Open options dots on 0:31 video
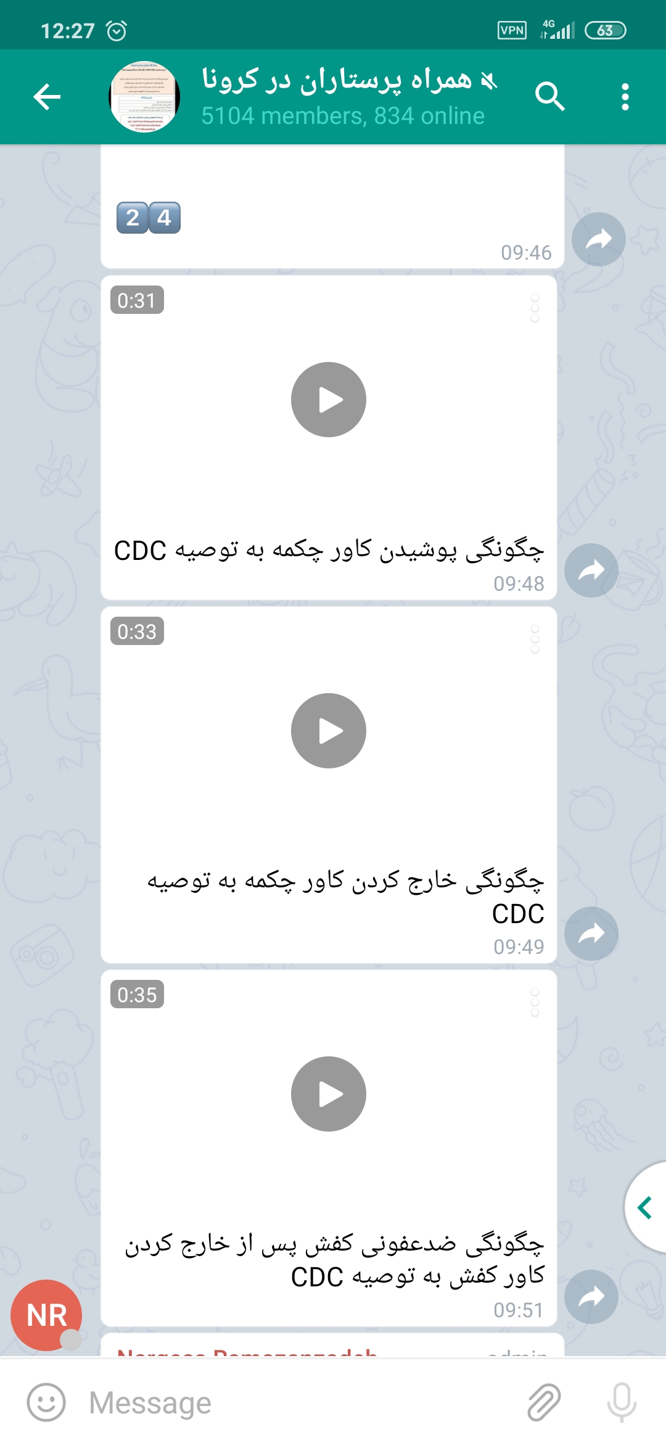Viewport: 666px width, 1443px height. [535, 308]
